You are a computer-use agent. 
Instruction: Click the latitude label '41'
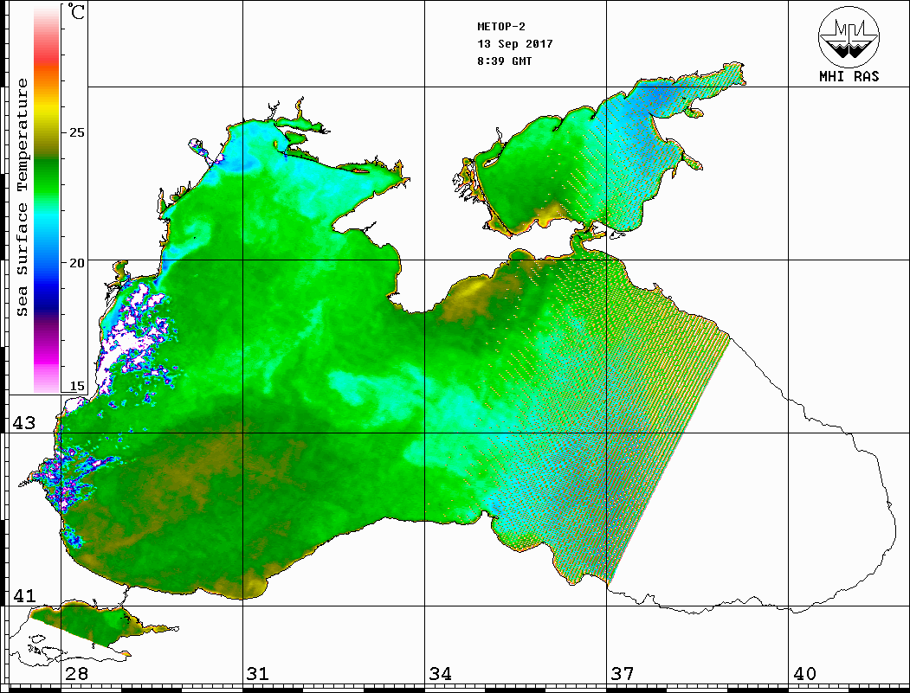click(23, 595)
